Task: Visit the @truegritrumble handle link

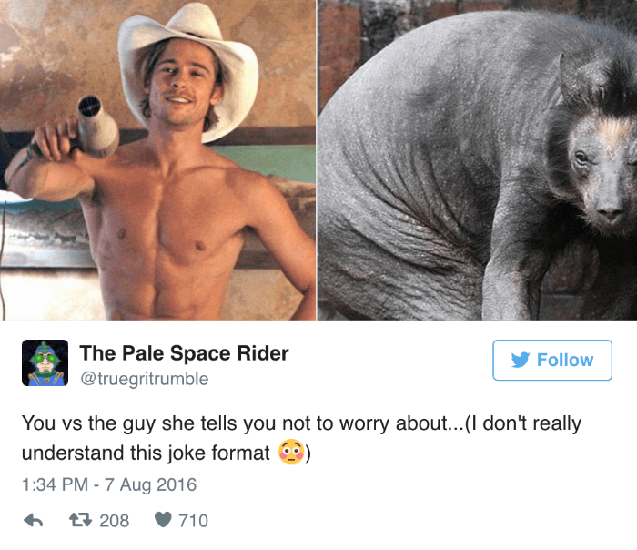Action: coord(144,379)
